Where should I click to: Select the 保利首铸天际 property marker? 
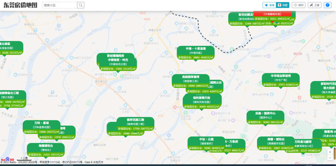point(202,101)
